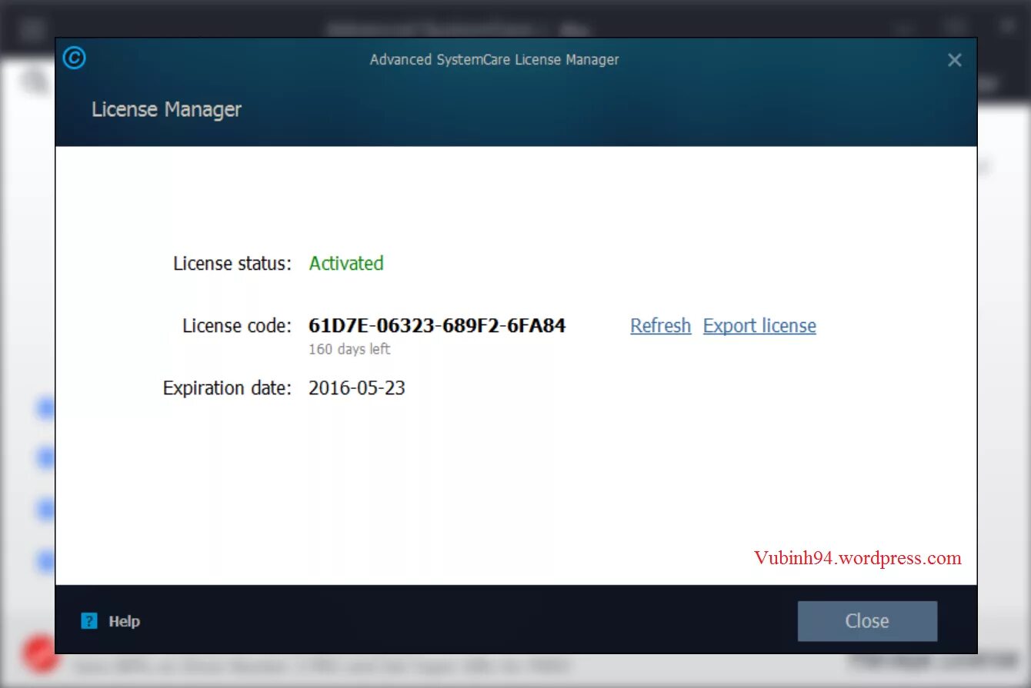
Task: Click the blurred red icon in background window
Action: tap(38, 655)
